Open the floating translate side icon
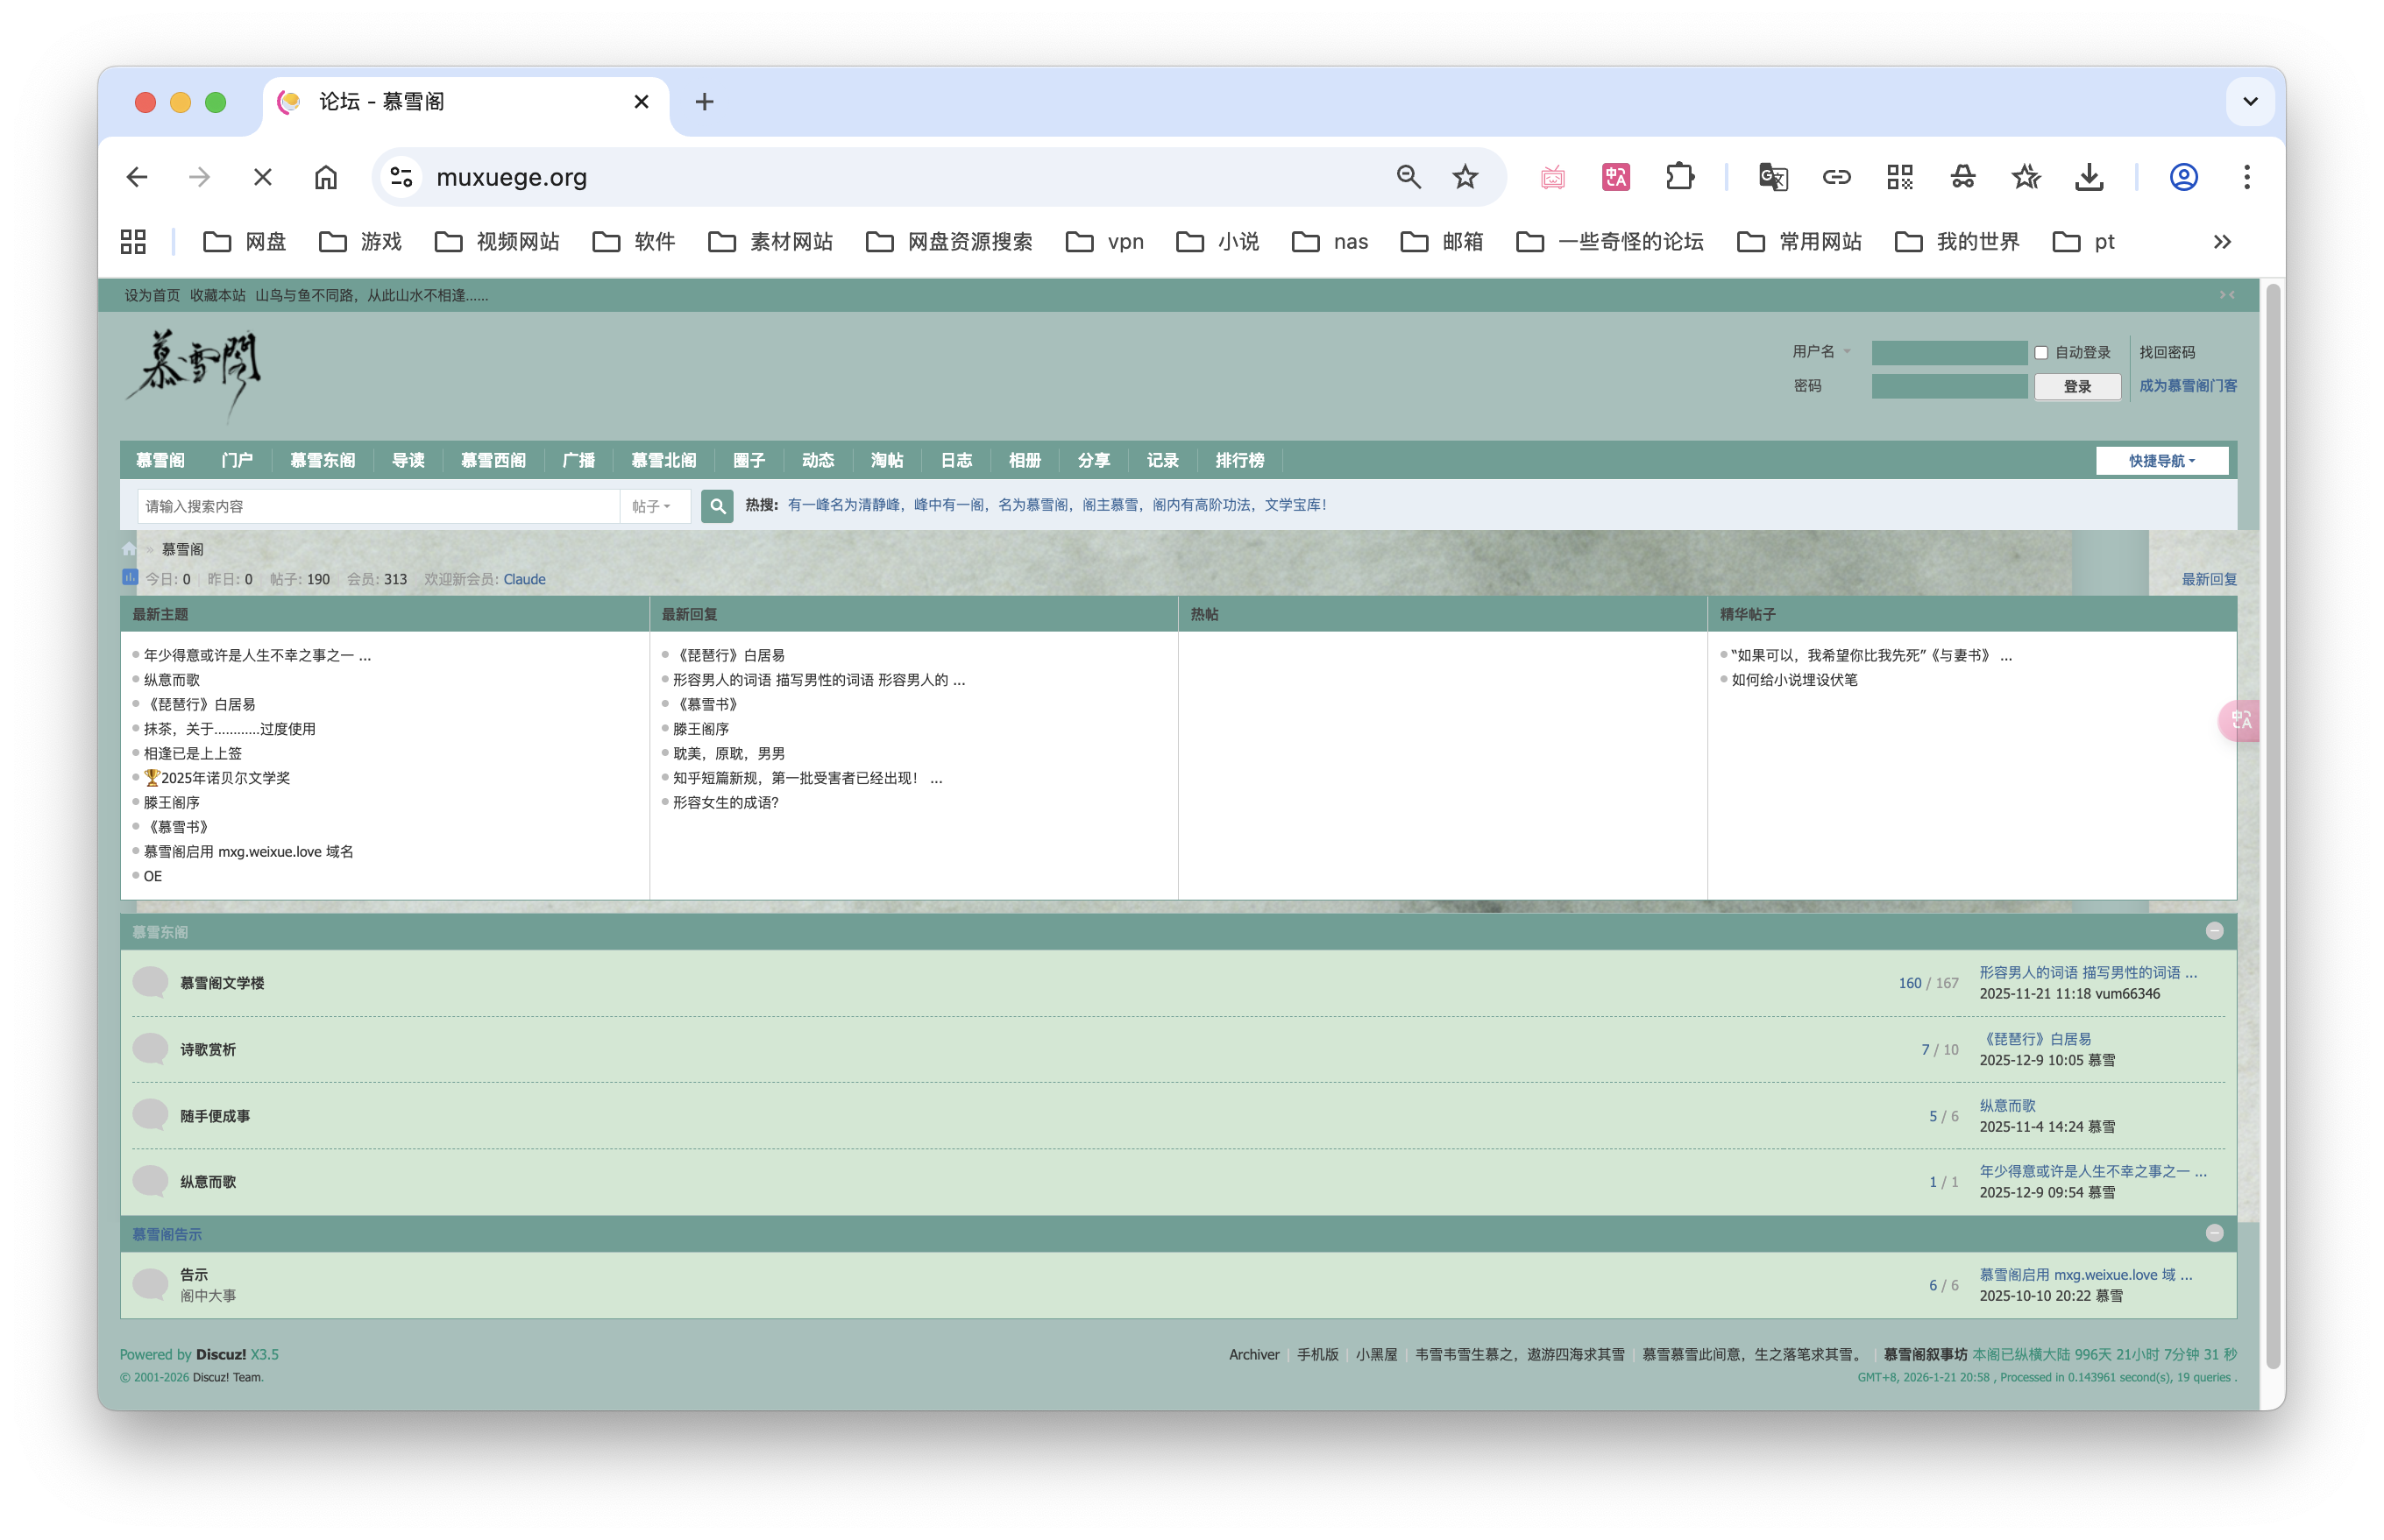Image resolution: width=2384 pixels, height=1540 pixels. [2240, 720]
